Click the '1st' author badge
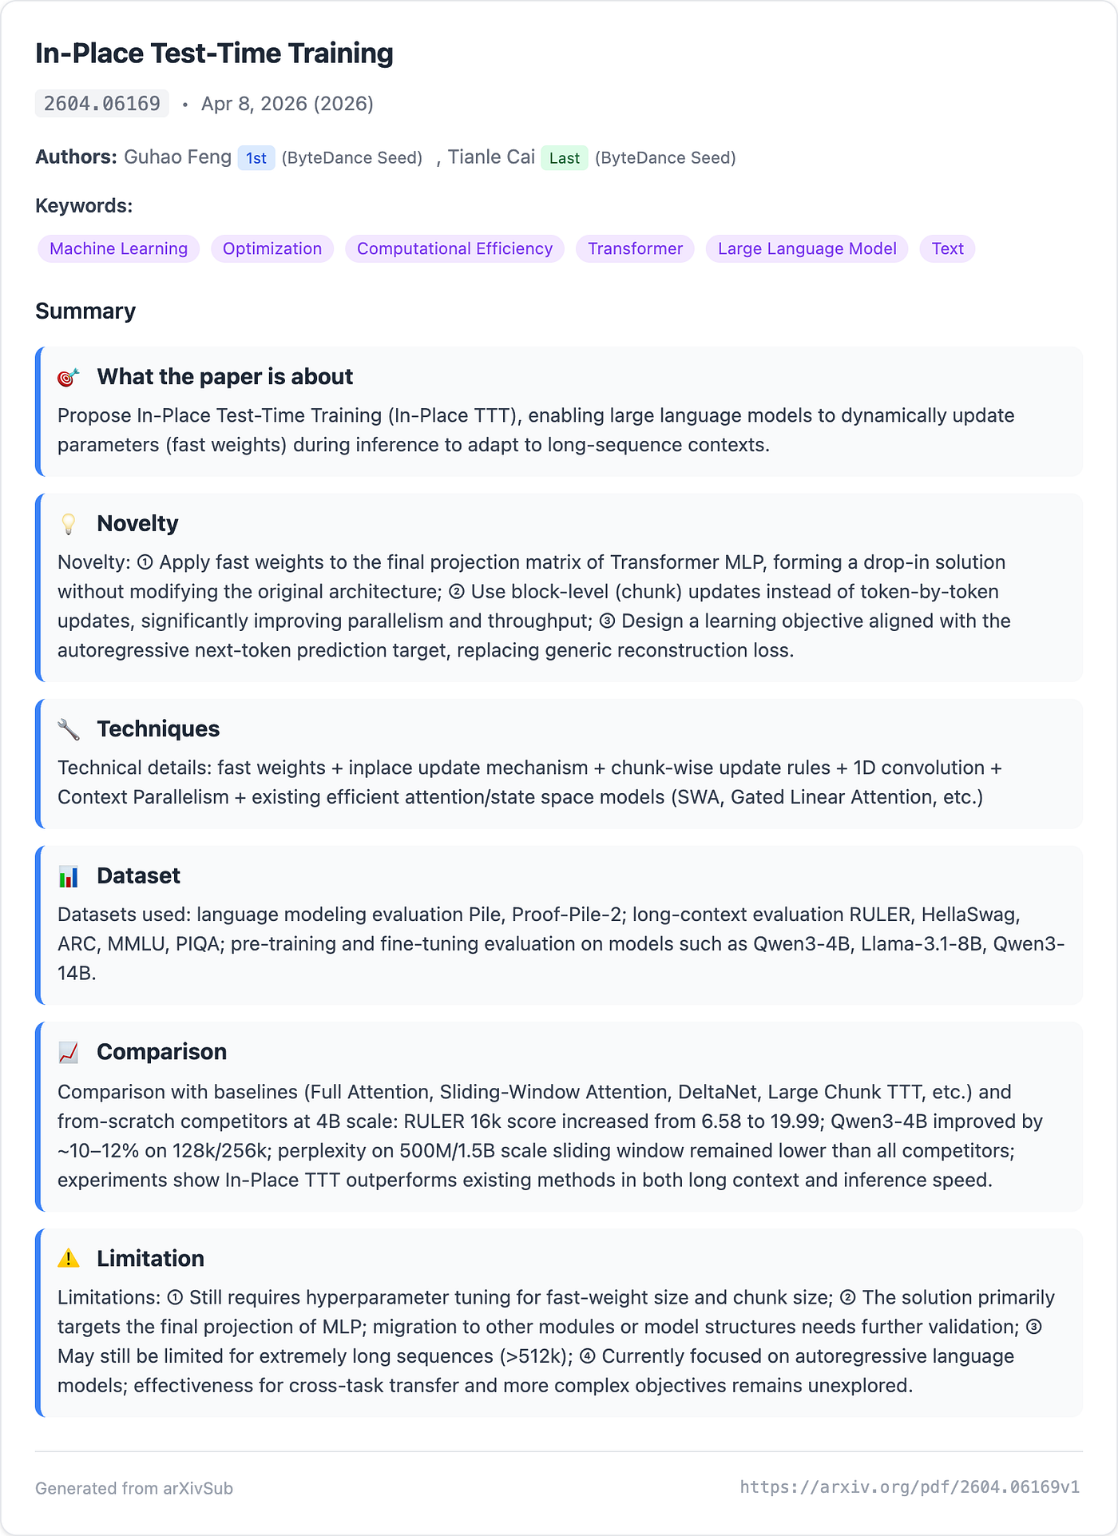This screenshot has height=1536, width=1118. click(256, 158)
